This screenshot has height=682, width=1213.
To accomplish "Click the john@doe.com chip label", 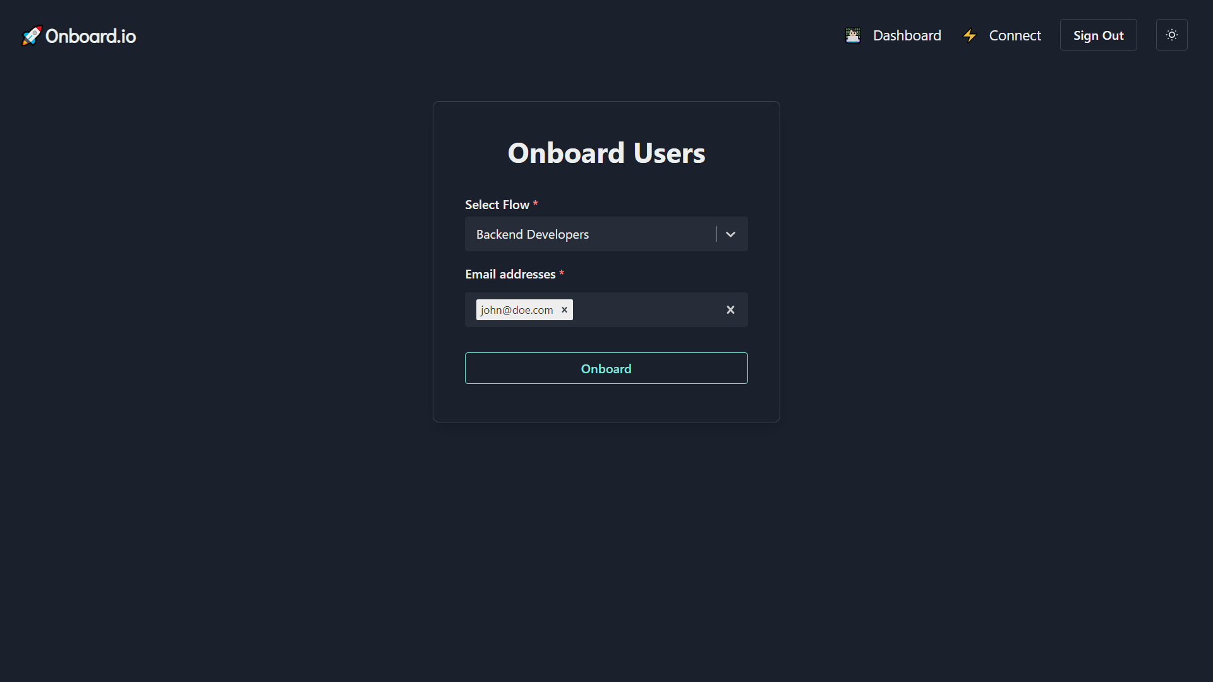I will pos(516,310).
